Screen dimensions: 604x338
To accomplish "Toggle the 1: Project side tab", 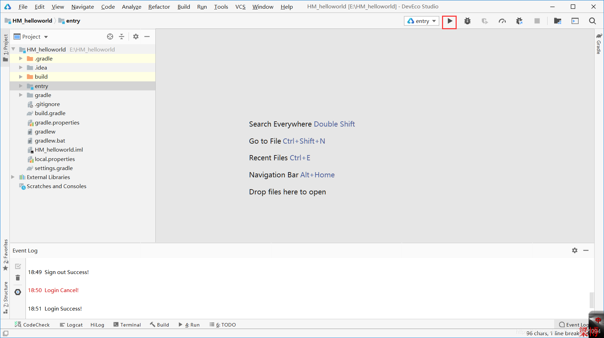I will point(5,48).
